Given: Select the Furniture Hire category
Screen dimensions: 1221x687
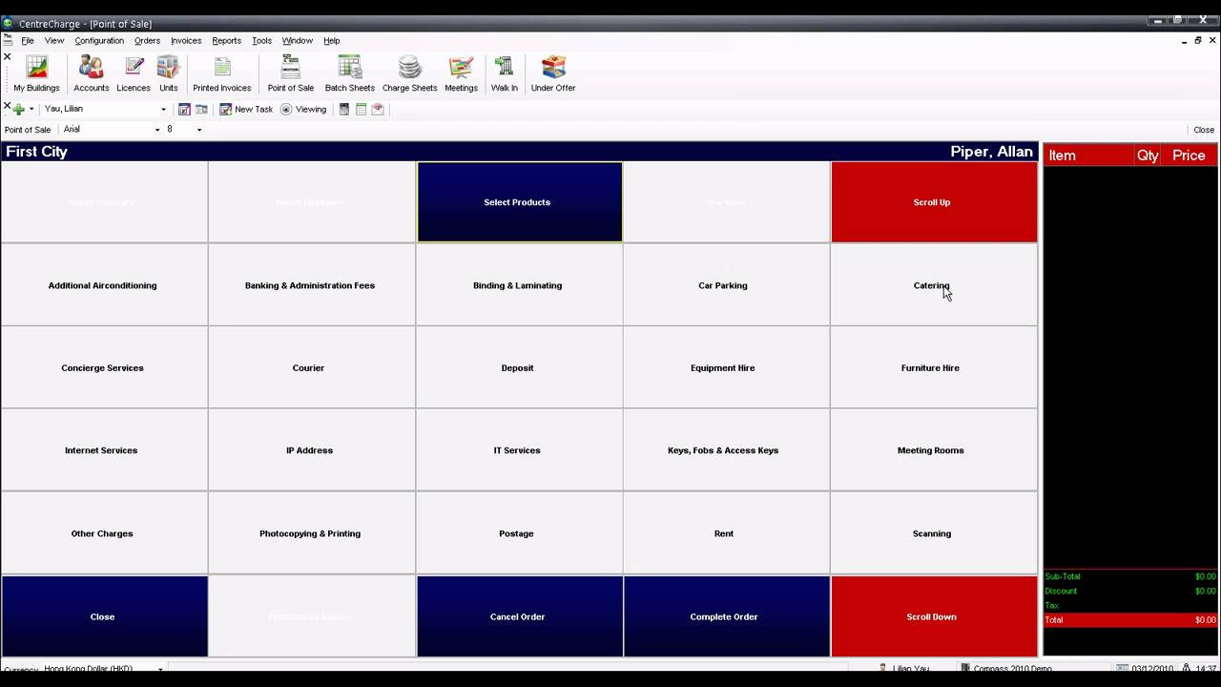Looking at the screenshot, I should [x=934, y=367].
